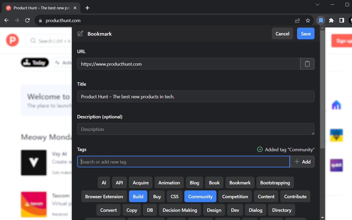
Task: Select the AI tag
Action: tap(104, 183)
